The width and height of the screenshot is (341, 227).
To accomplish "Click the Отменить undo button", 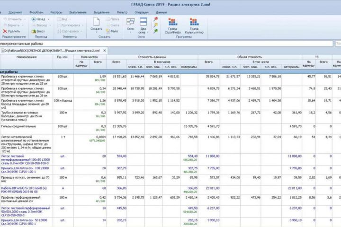I will coord(13,19).
